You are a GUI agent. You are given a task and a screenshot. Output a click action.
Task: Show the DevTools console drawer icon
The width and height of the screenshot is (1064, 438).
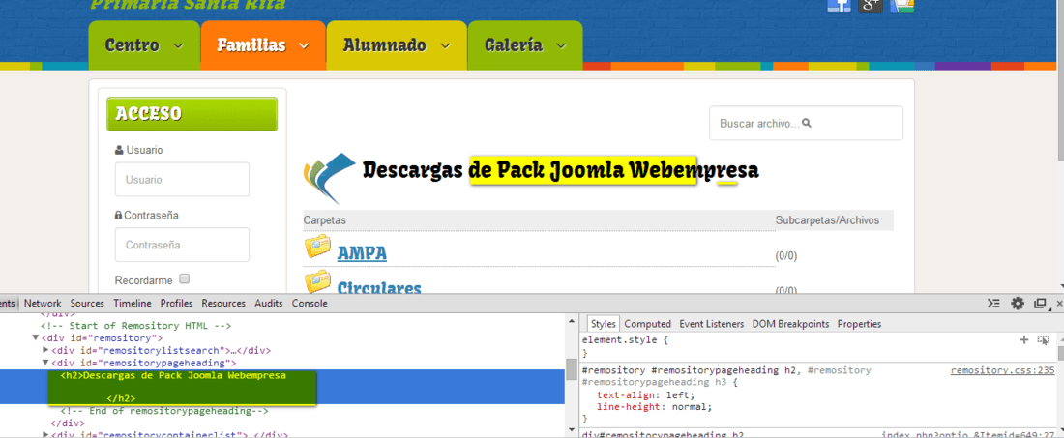[x=994, y=303]
